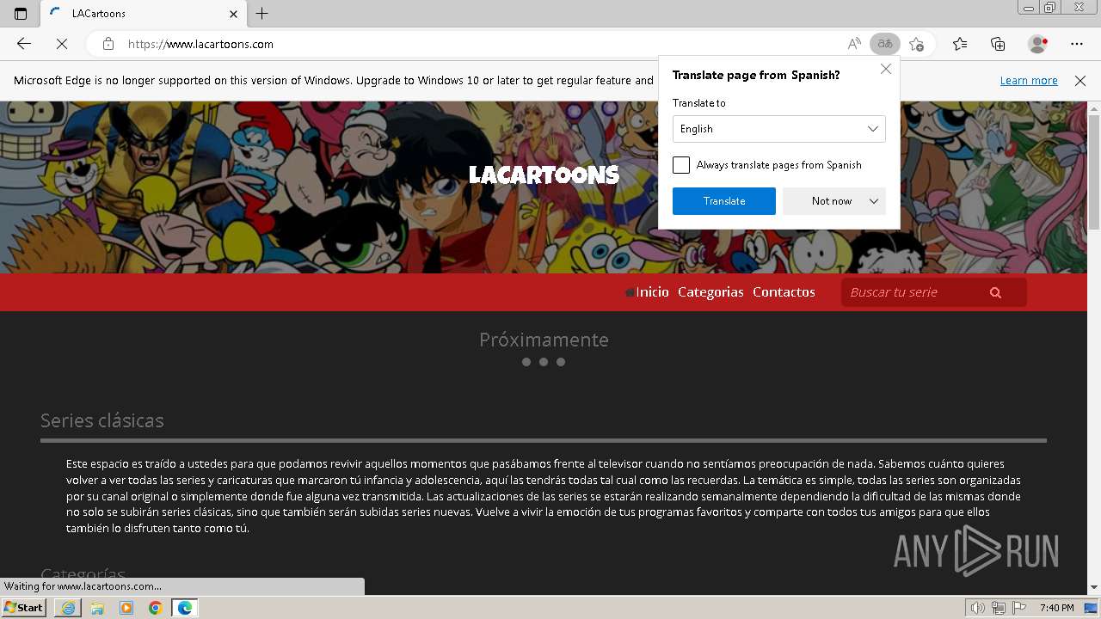Close the translate popup
Screen dimensions: 1101x619
[x=886, y=69]
